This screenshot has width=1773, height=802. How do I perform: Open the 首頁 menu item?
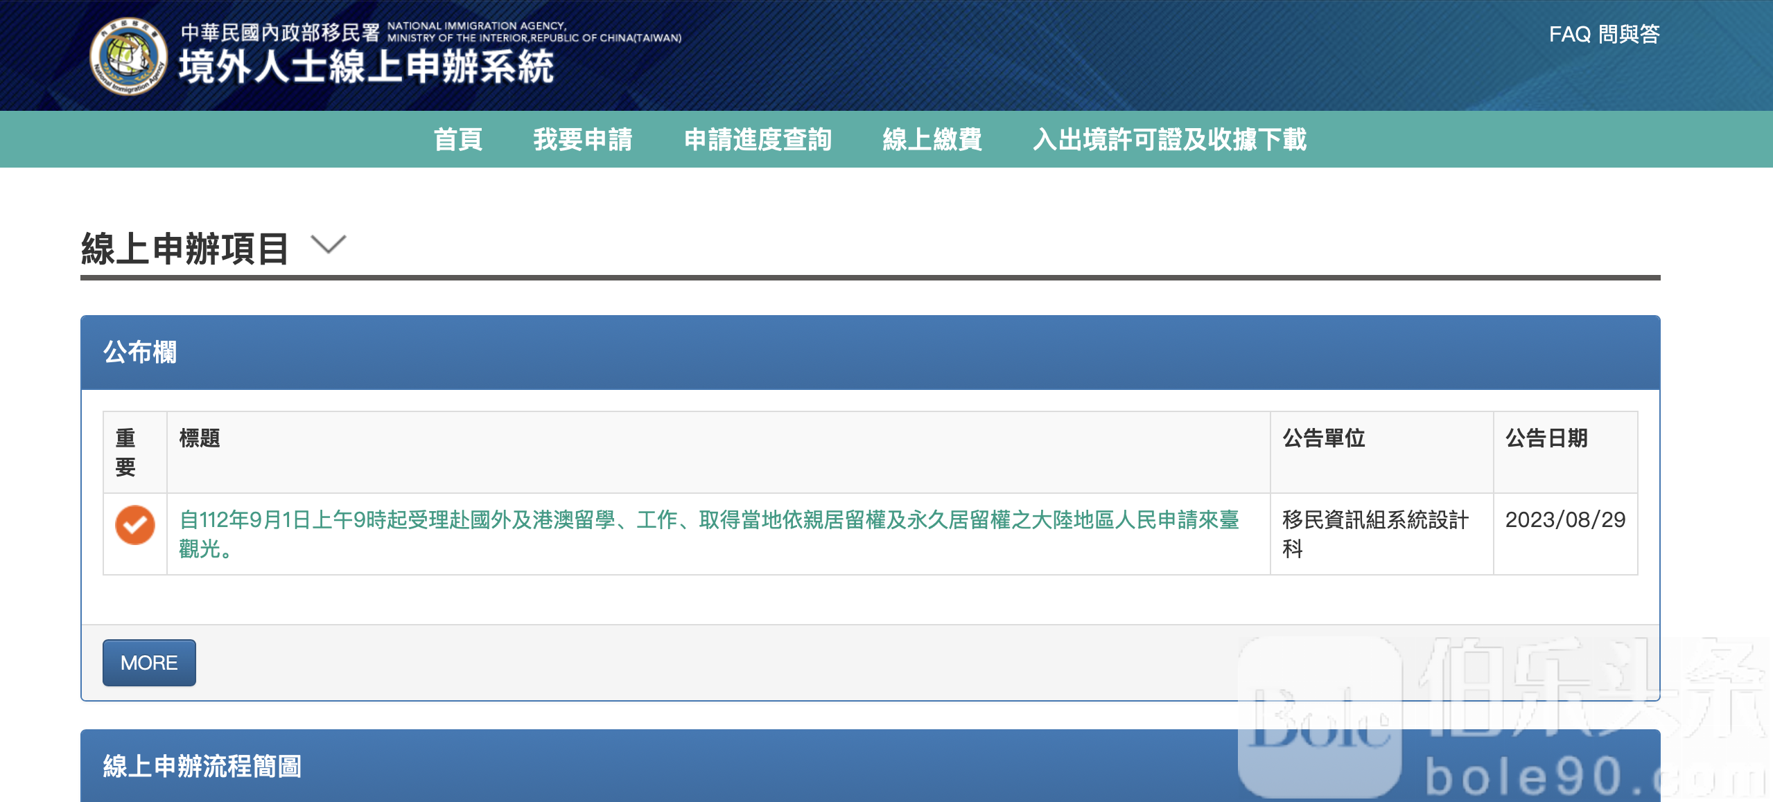tap(457, 139)
